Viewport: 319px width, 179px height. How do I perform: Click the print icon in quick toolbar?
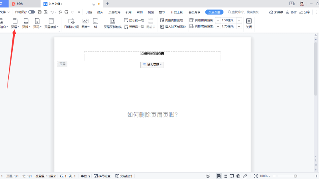tap(66, 12)
